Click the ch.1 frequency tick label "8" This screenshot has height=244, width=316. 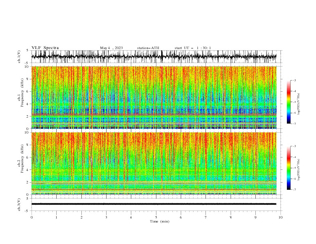click(28, 79)
